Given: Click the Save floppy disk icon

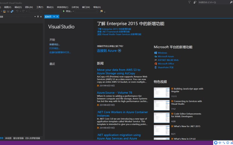Looking at the screenshot, I should tap(8, 11).
